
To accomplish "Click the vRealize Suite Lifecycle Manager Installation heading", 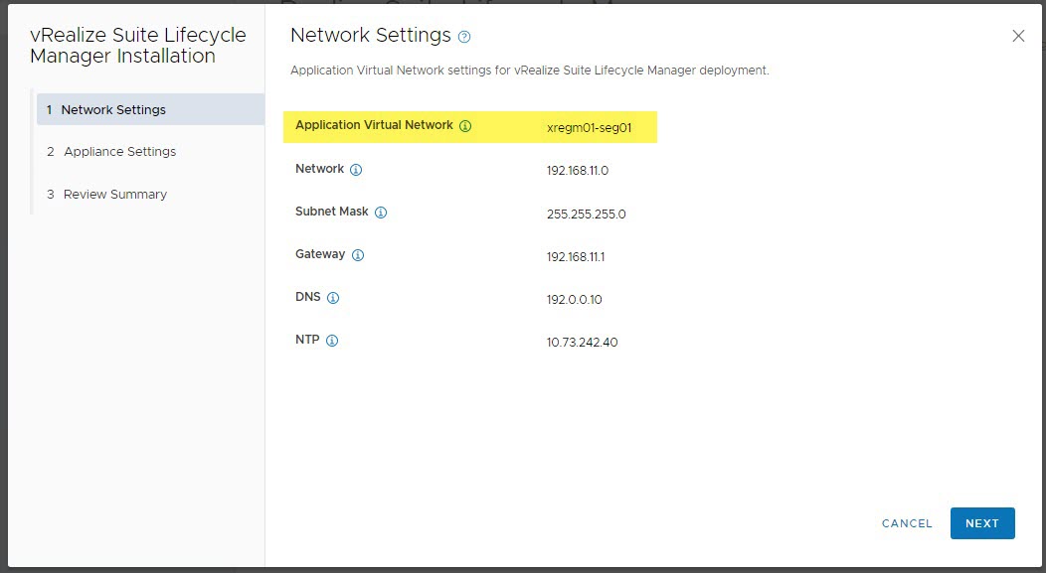I will (138, 46).
